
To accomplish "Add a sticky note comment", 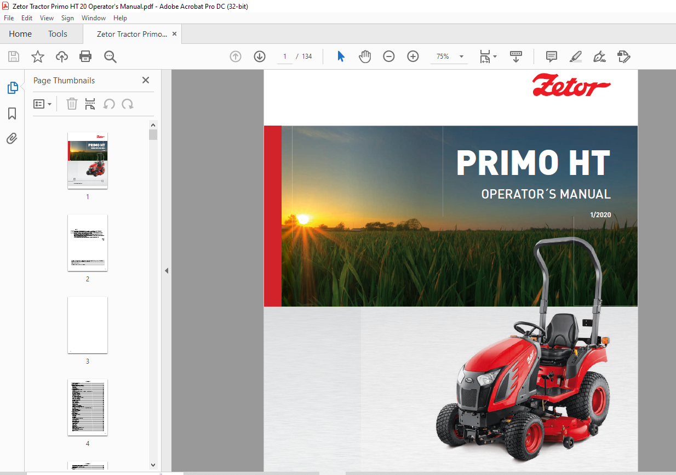I will pyautogui.click(x=552, y=56).
